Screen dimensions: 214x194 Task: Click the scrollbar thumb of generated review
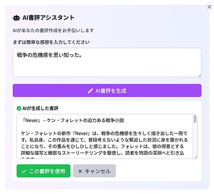[195, 119]
